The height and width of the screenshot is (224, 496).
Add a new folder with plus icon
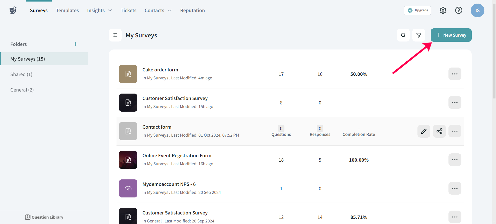point(75,44)
